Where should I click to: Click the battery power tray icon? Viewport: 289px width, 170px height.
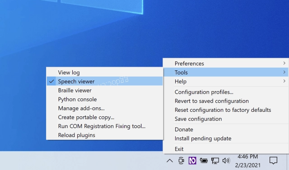point(204,161)
